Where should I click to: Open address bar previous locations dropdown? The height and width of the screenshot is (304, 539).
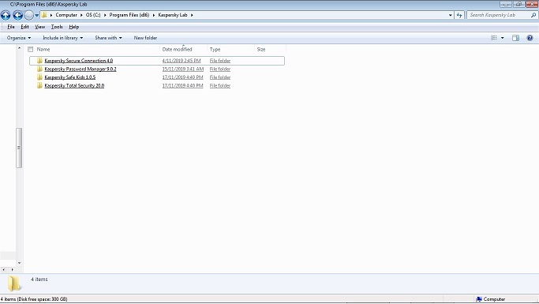[451, 15]
